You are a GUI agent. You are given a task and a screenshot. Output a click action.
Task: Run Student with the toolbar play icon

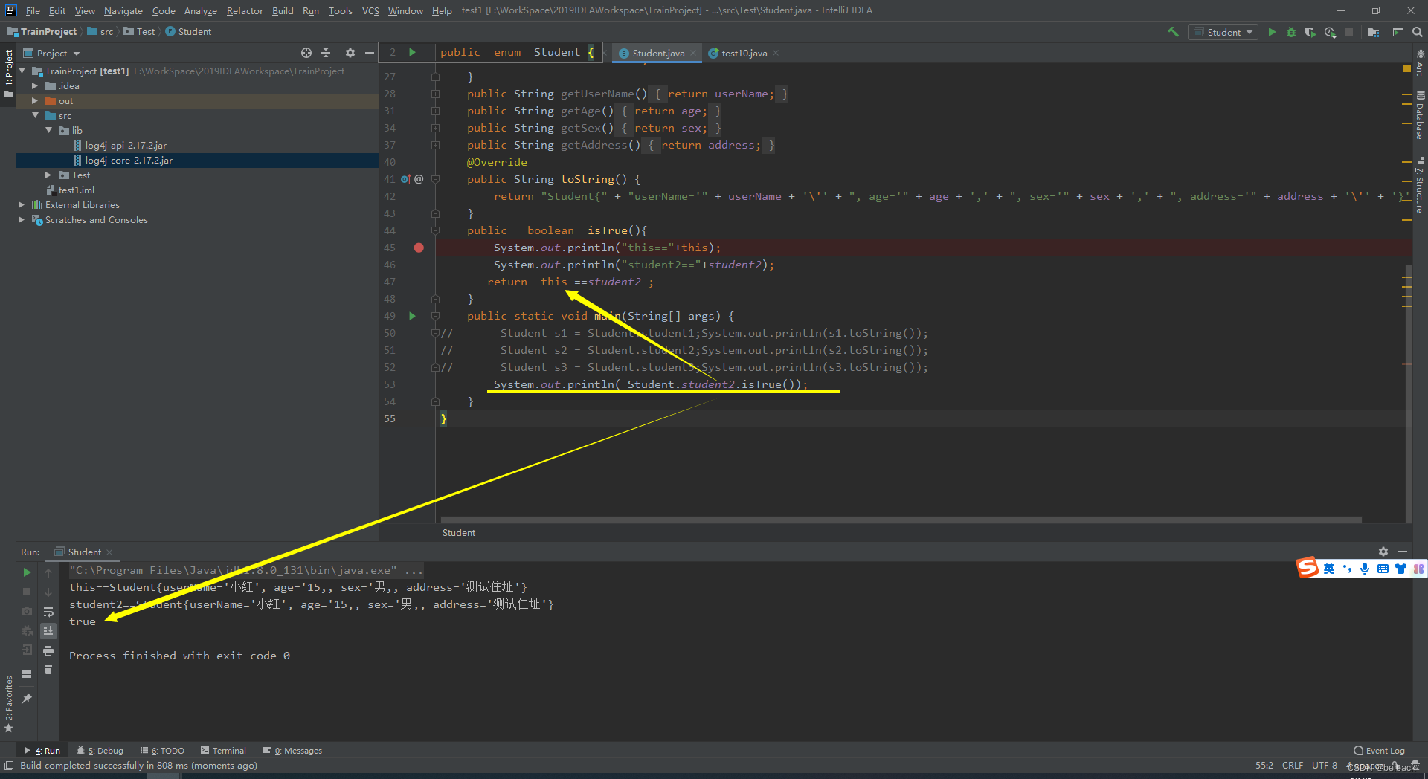click(x=1272, y=32)
